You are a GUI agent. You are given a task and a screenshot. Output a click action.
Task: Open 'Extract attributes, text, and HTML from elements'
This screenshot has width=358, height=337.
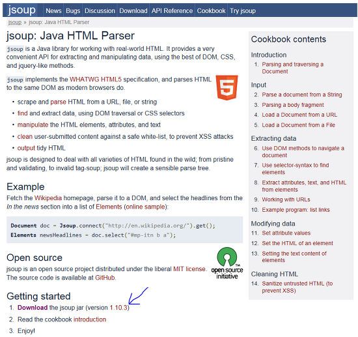[x=304, y=186]
